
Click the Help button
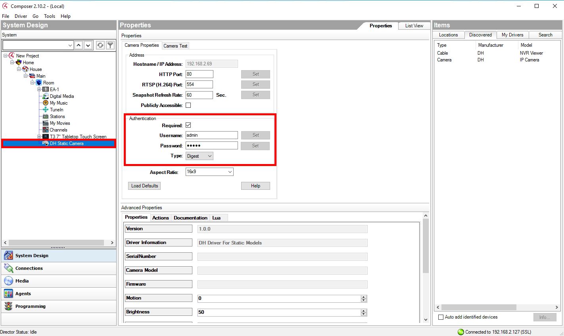coord(255,186)
